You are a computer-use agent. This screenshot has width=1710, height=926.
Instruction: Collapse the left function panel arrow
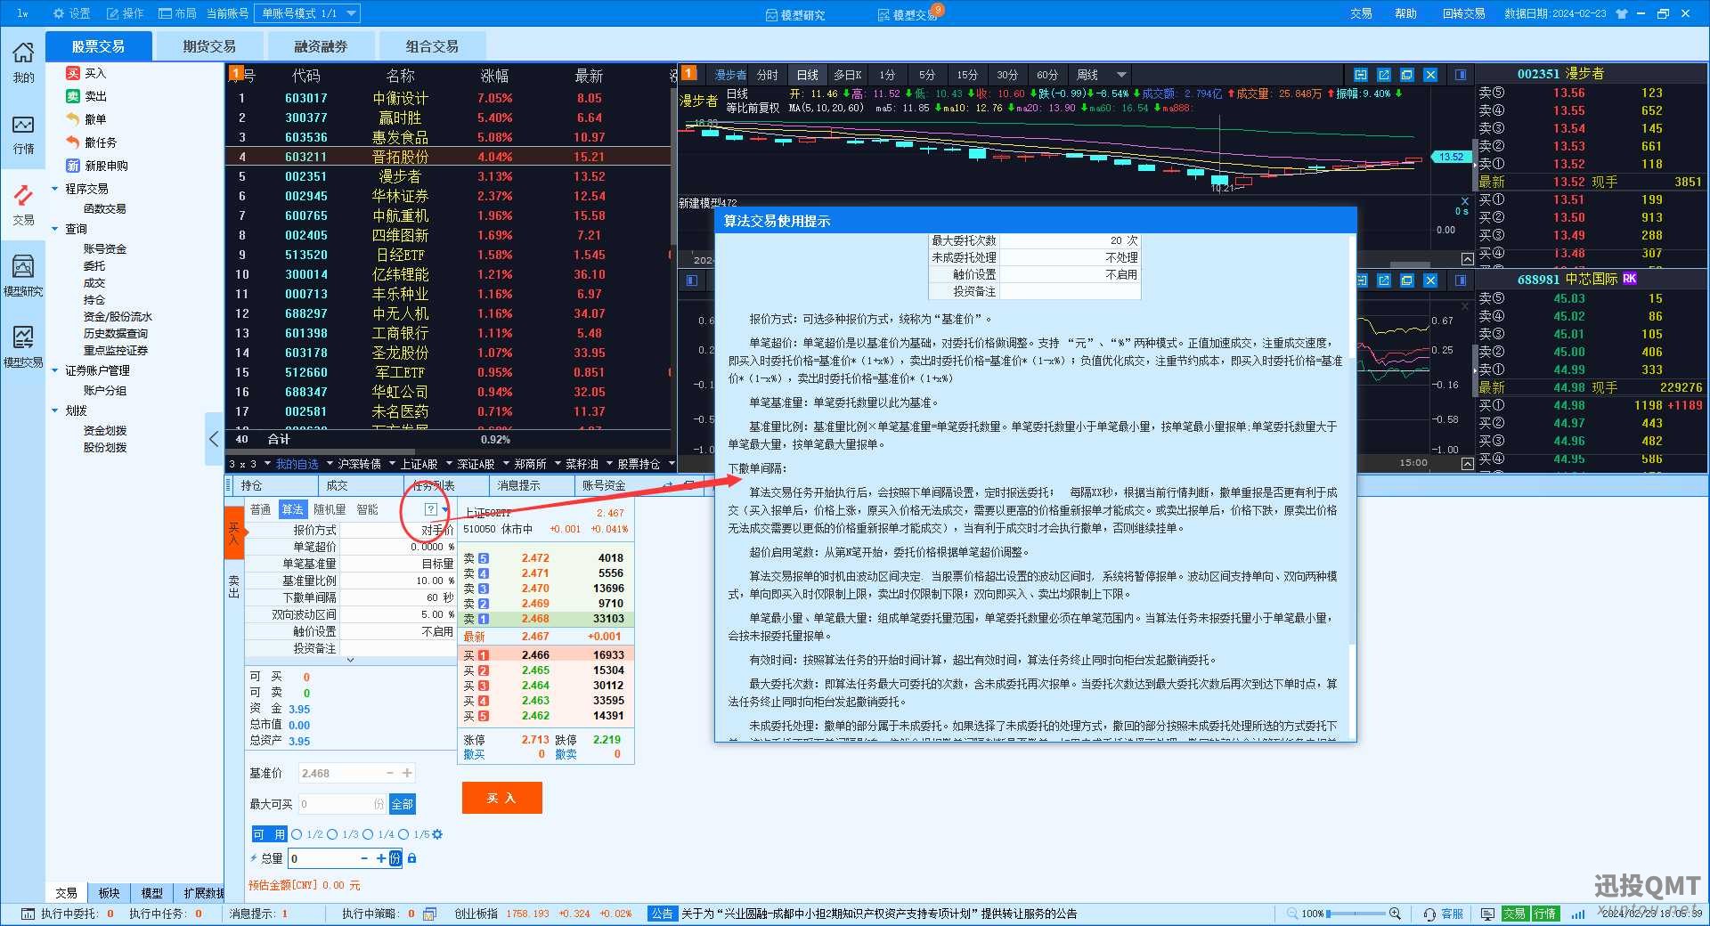coord(214,438)
